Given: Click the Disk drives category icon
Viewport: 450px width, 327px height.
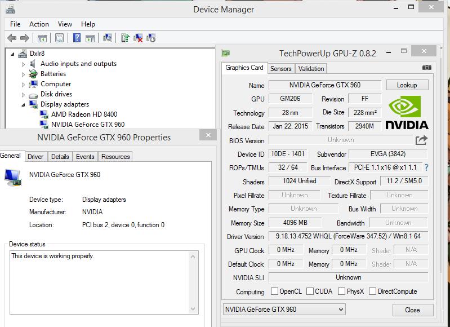Looking at the screenshot, I should click(33, 95).
